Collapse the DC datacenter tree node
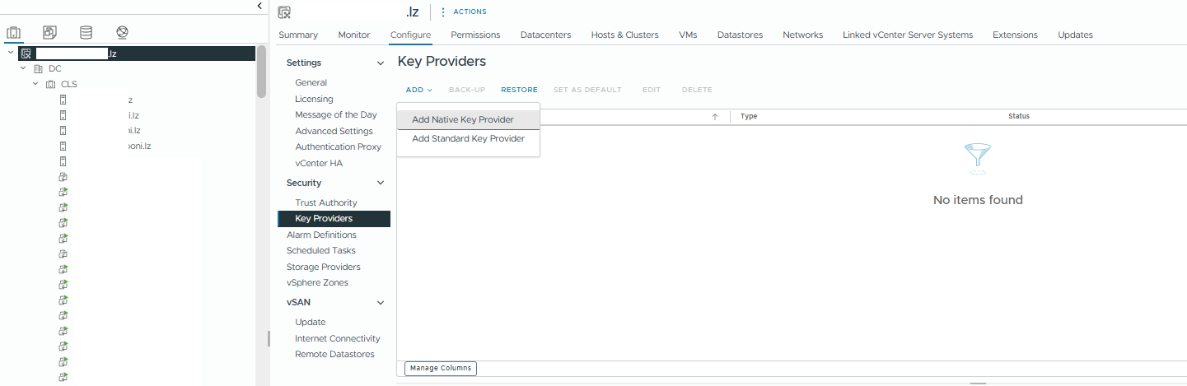This screenshot has height=386, width=1187. tap(23, 68)
